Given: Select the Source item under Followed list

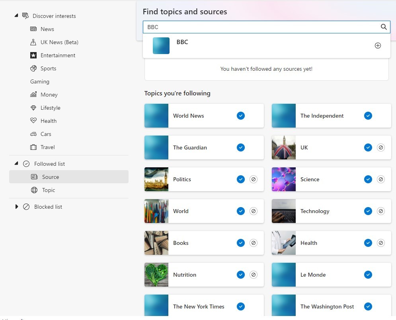Looking at the screenshot, I should (51, 177).
